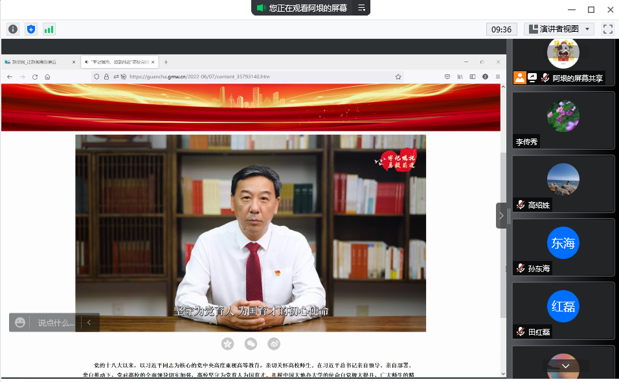Viewport: 619px width, 382px height.
Task: Open the browser account icon
Action: tap(485, 76)
